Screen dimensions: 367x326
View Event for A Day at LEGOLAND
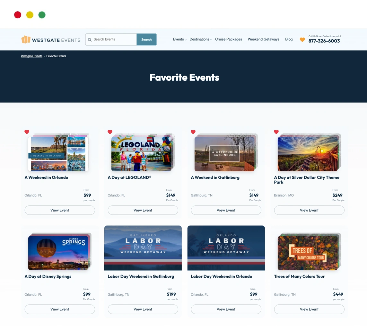143,210
